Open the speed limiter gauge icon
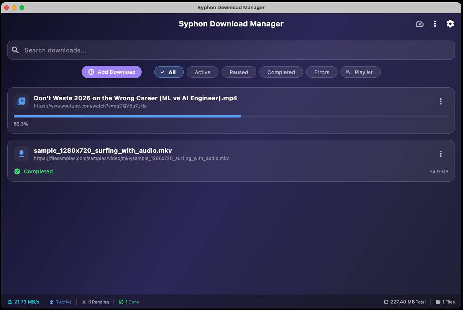463x310 pixels. coord(420,24)
